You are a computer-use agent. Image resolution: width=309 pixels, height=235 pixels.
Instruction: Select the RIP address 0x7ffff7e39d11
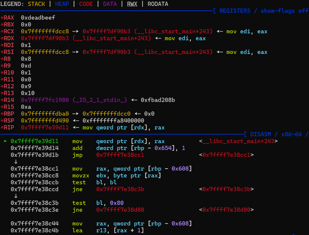click(x=45, y=127)
